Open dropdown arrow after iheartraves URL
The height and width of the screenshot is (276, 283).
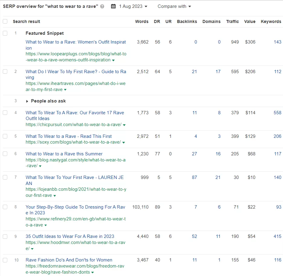click(65, 90)
